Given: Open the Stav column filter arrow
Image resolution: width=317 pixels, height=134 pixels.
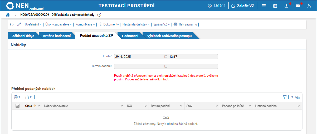Looking at the screenshot, I should click(217, 106).
